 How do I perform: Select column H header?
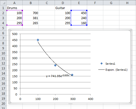pos(128,3)
